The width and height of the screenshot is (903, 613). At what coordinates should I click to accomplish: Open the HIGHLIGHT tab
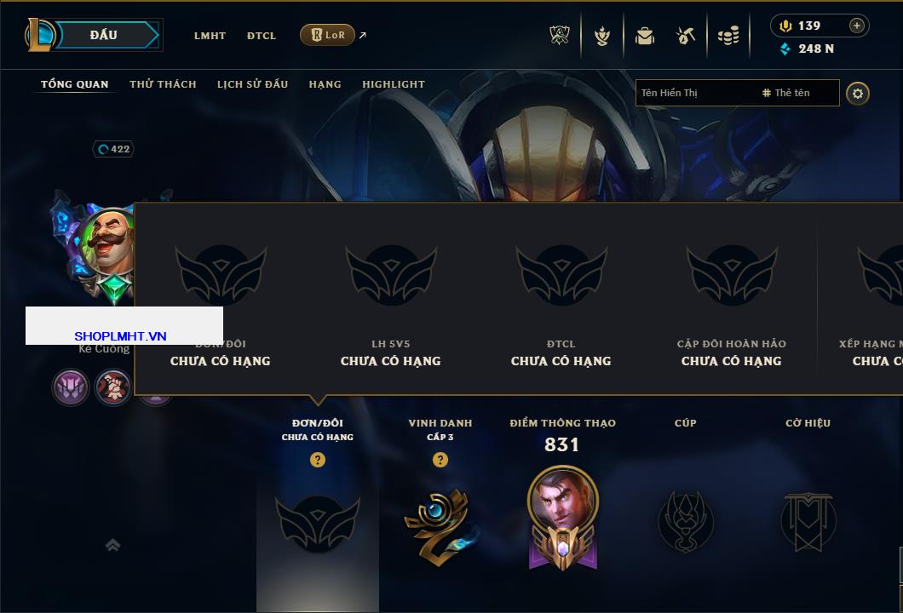pyautogui.click(x=394, y=84)
